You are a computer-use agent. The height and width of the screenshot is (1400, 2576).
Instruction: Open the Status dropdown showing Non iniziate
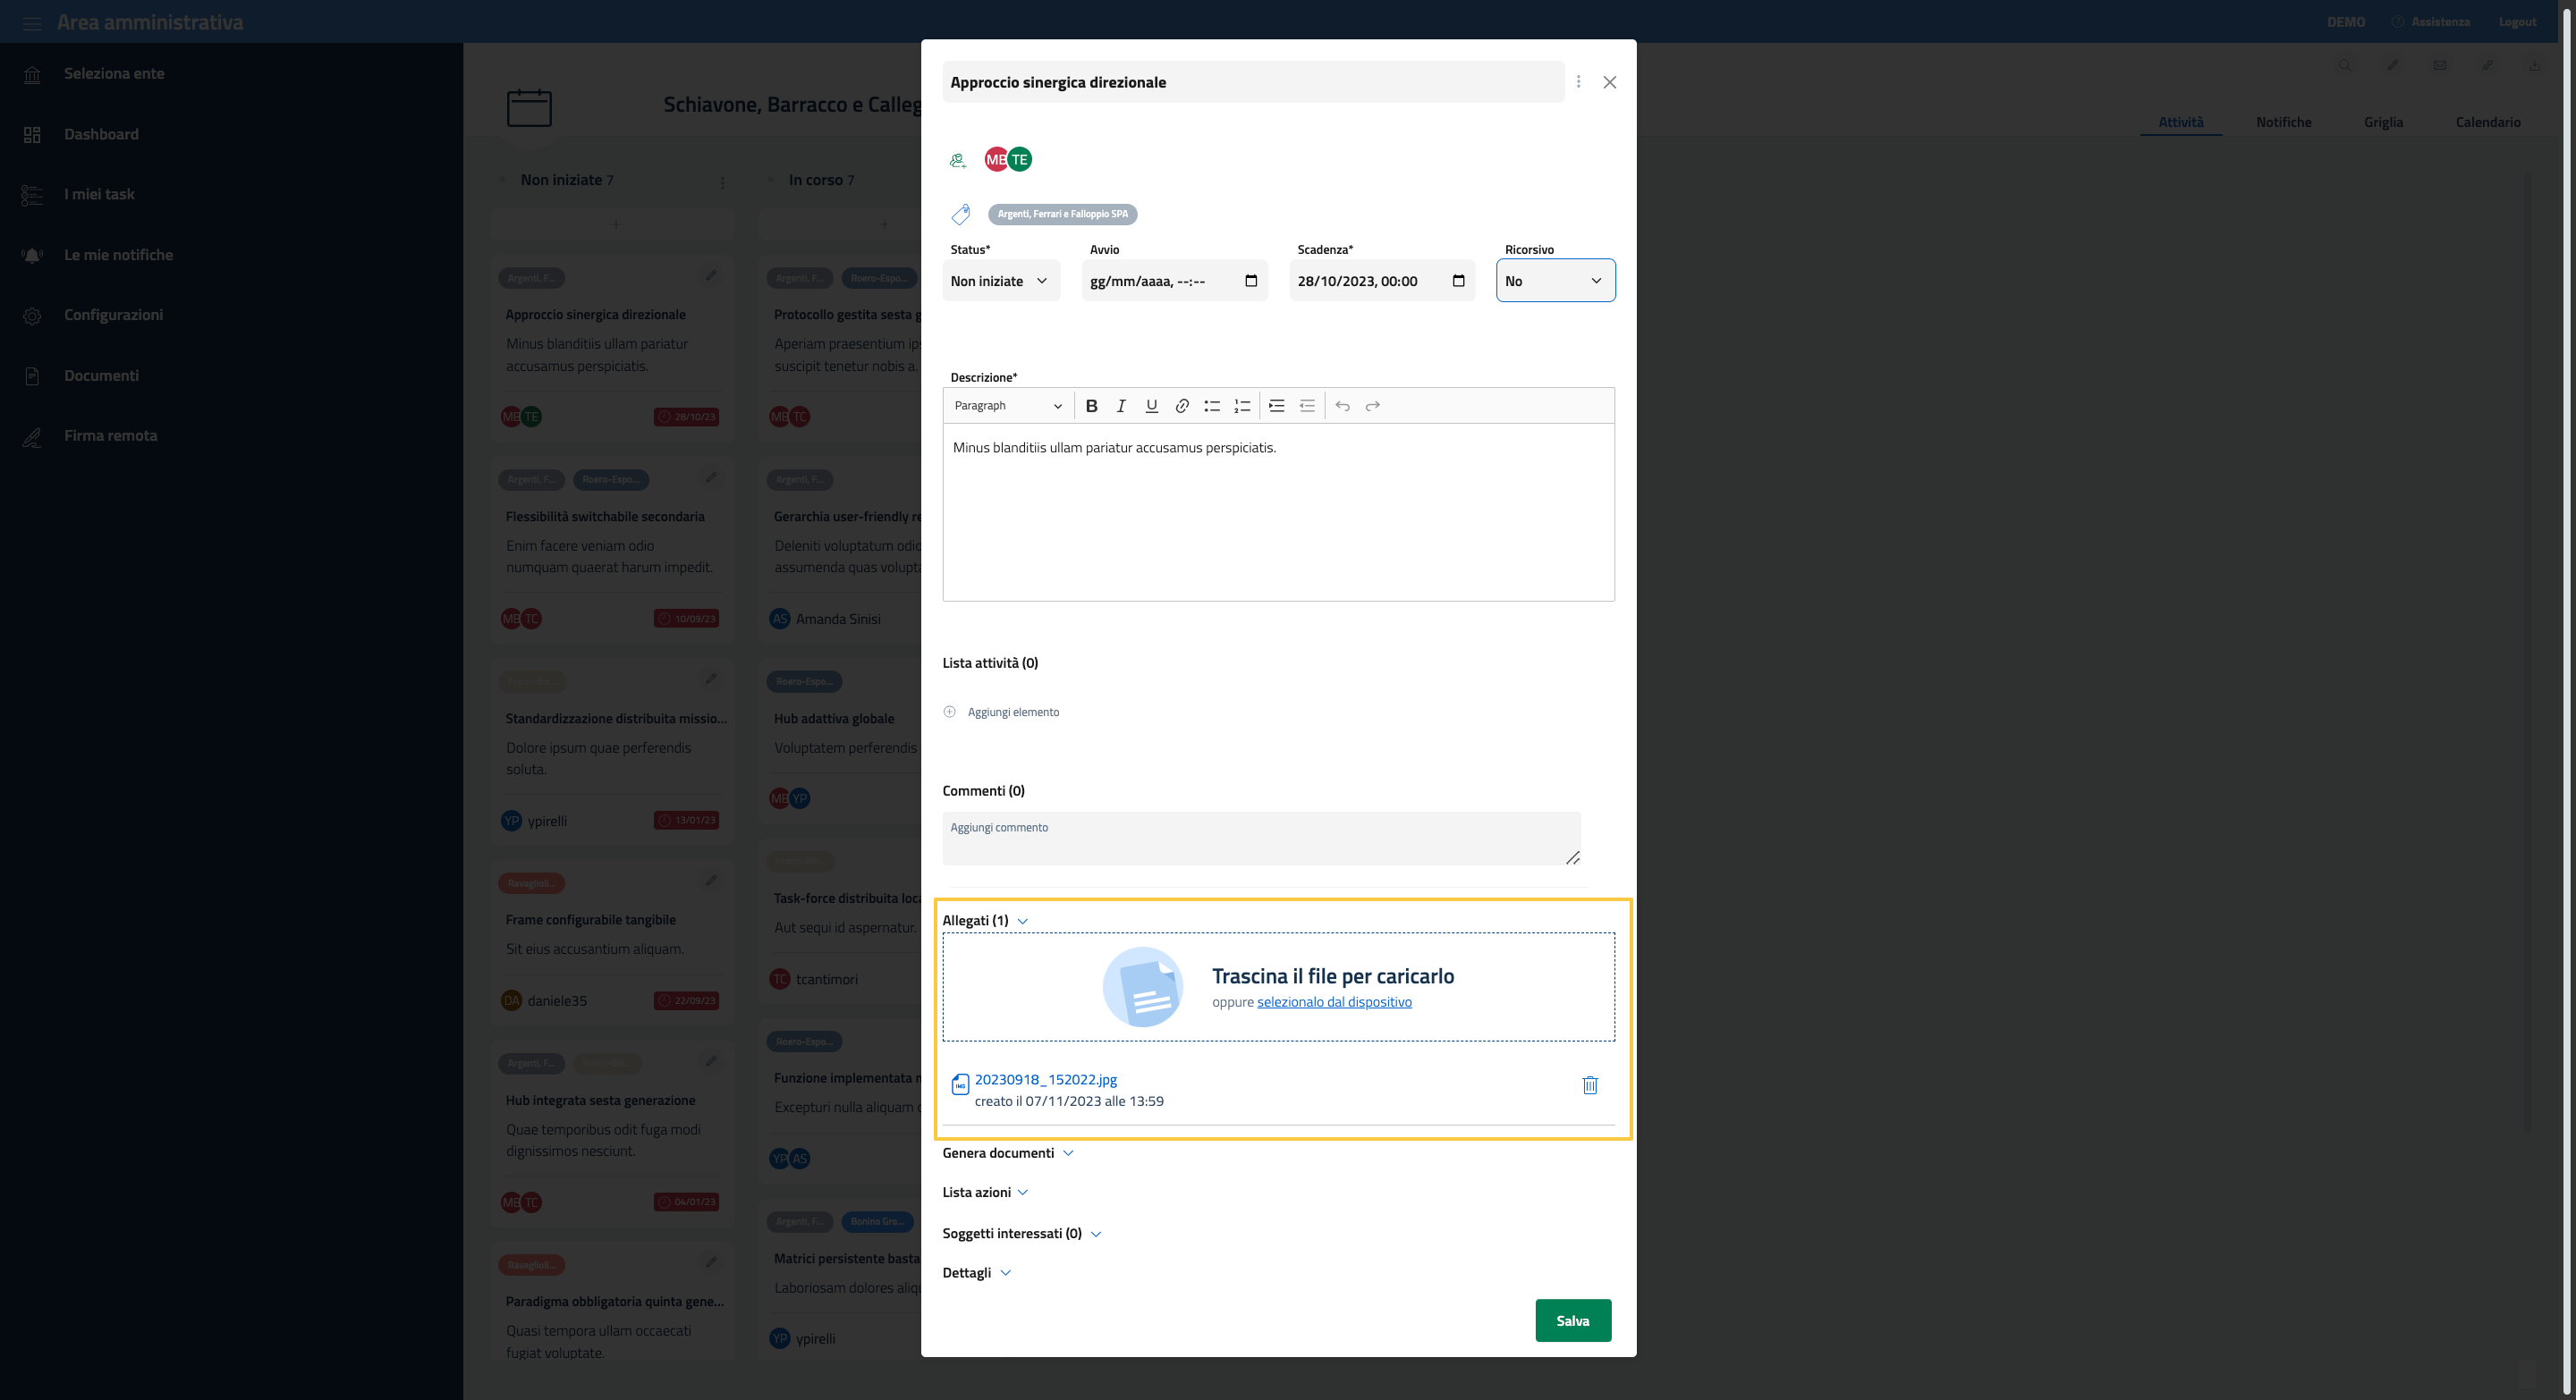click(1000, 281)
